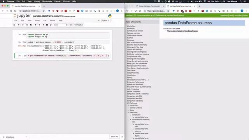Open a new tab in the pandas docs window
Image resolution: width=249 pixels, height=140 pixels.
[200, 6]
